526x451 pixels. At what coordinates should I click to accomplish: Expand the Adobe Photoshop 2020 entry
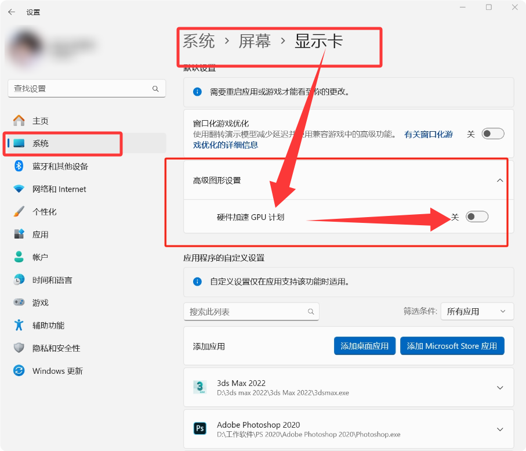(x=500, y=430)
